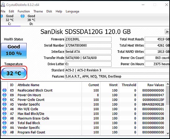Click the Threshold column header
Screen dimensions: 170x139
(x=128, y=85)
